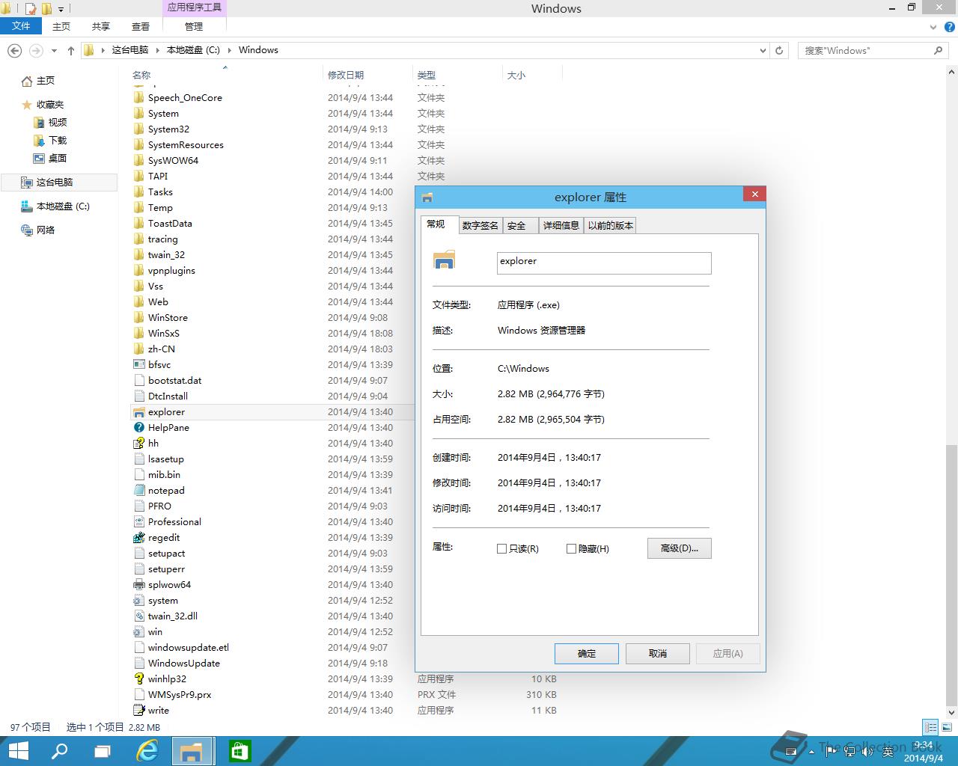This screenshot has height=766, width=958.
Task: Click the winhlp32 yellow question icon
Action: (138, 679)
